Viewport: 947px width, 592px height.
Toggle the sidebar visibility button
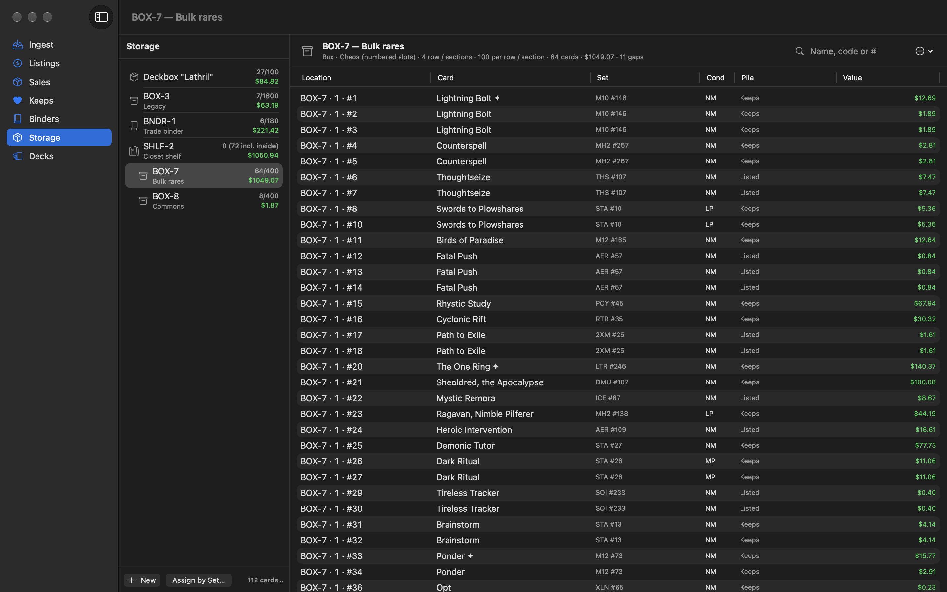[101, 17]
